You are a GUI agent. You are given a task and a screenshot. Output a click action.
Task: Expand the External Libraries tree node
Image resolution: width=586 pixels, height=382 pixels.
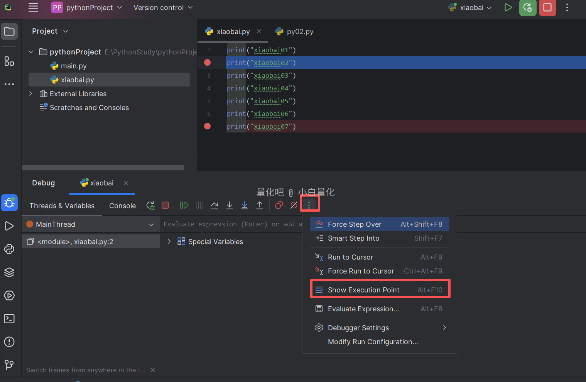tap(31, 94)
